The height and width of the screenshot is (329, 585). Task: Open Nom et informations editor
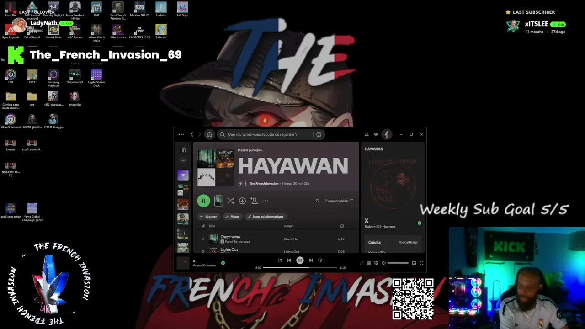[266, 217]
